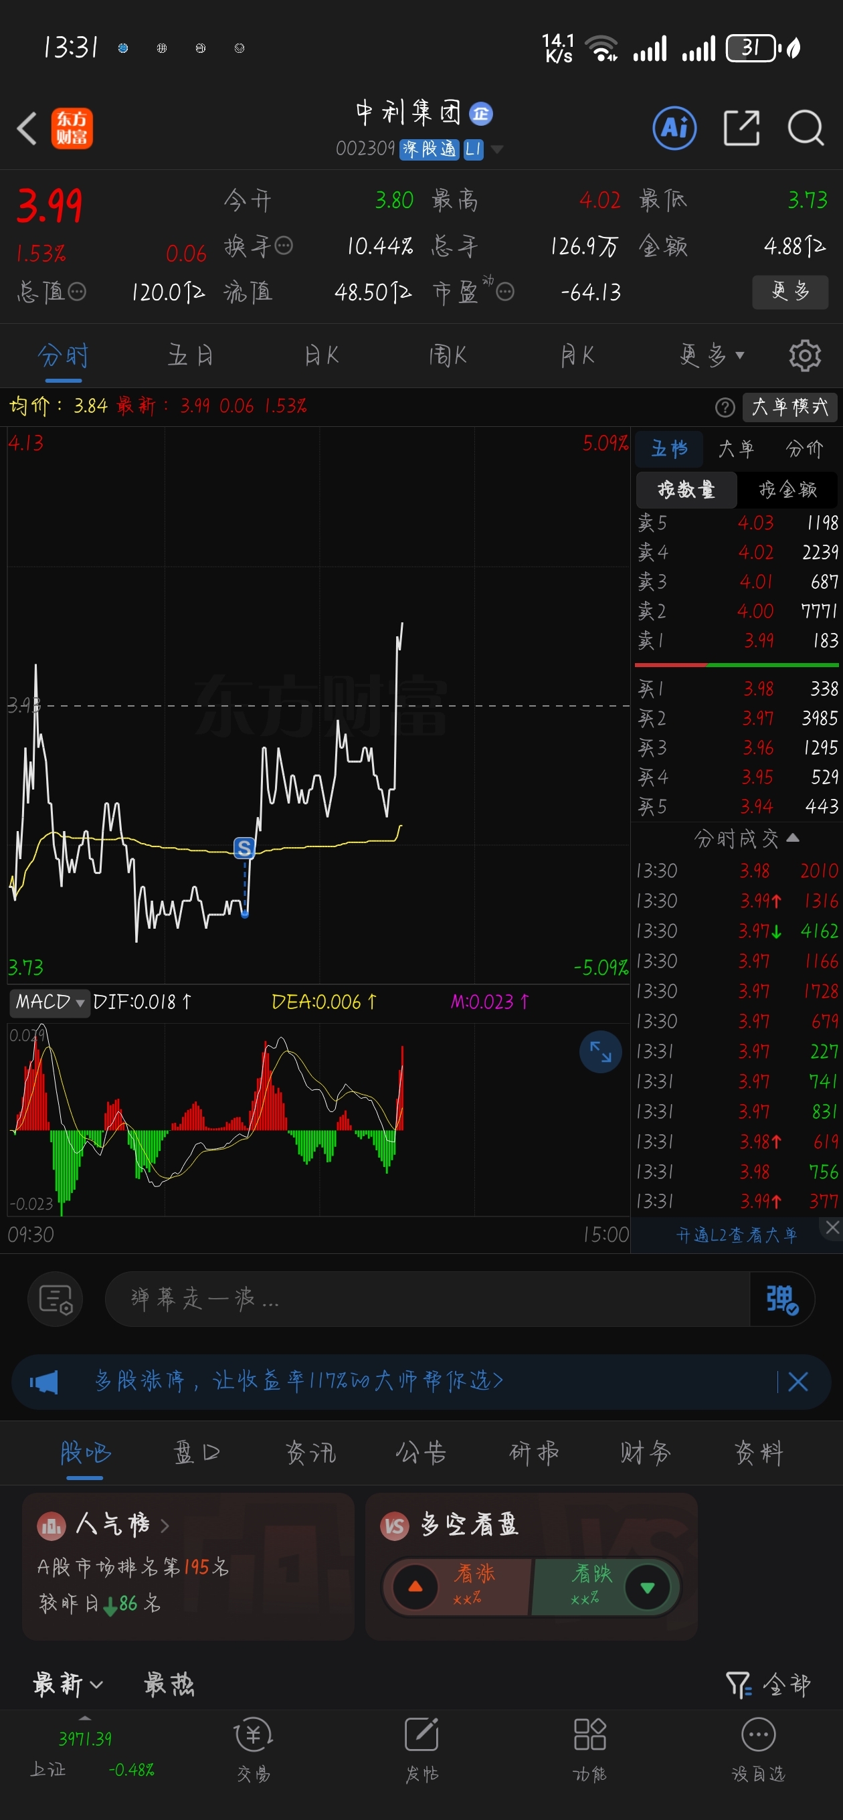Vote 看涨 with the up-arrow button

point(415,1587)
